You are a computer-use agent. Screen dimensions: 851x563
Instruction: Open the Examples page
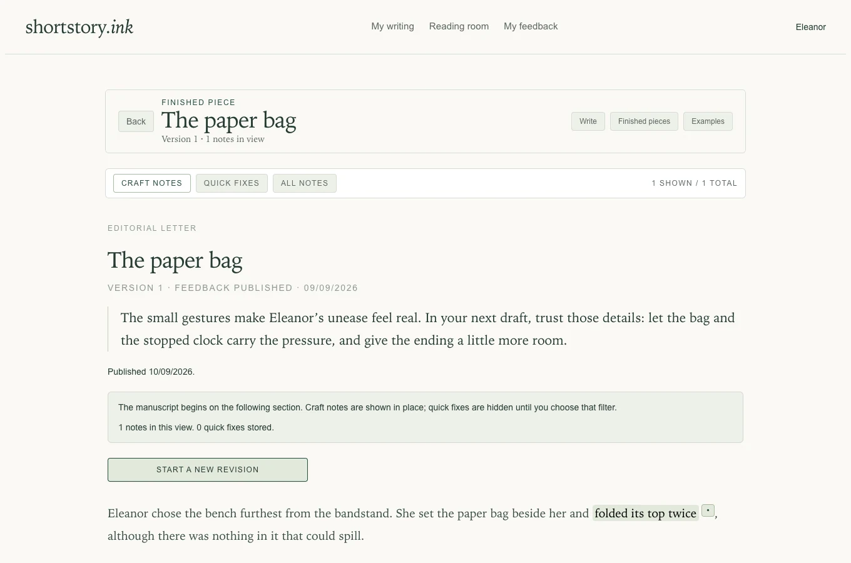(x=708, y=121)
